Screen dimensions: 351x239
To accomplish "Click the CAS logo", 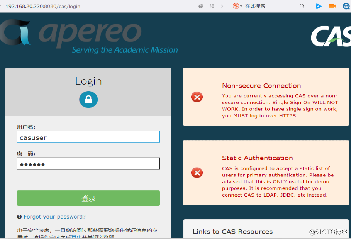I will (x=331, y=36).
